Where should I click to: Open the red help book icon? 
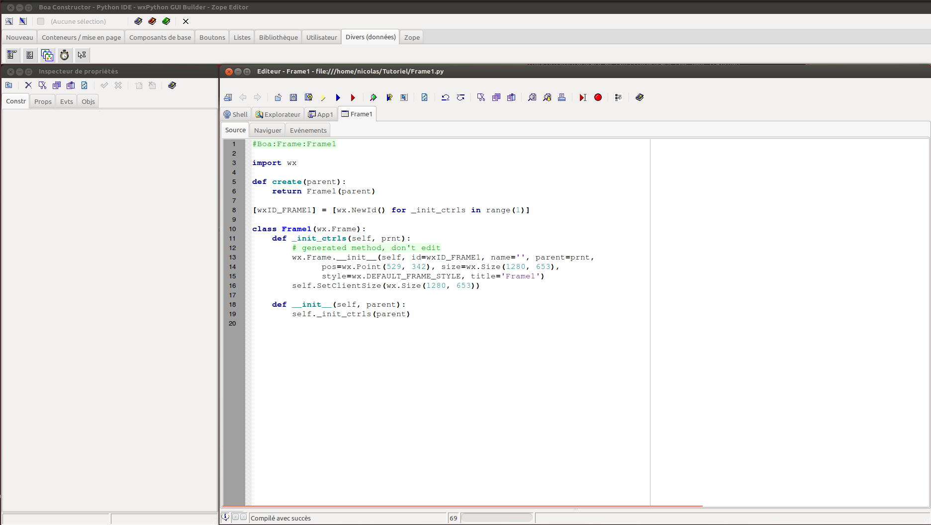point(152,21)
